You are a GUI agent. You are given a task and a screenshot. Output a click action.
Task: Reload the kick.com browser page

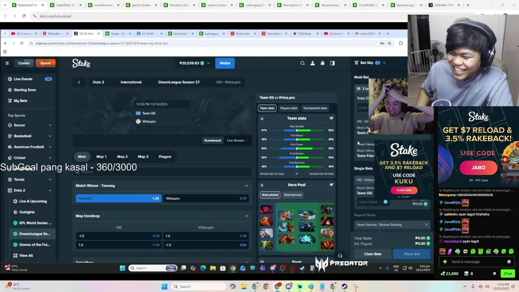(x=24, y=16)
